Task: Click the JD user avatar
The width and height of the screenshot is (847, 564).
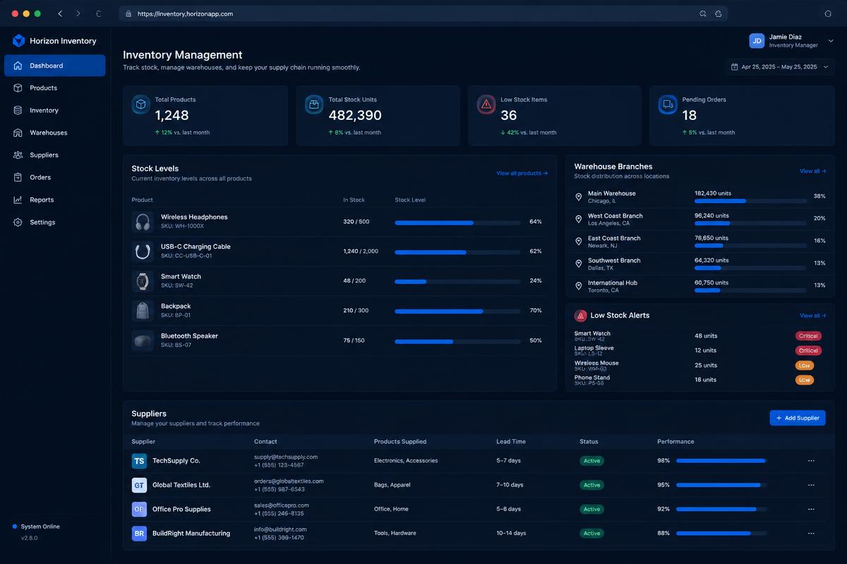Action: (x=757, y=41)
